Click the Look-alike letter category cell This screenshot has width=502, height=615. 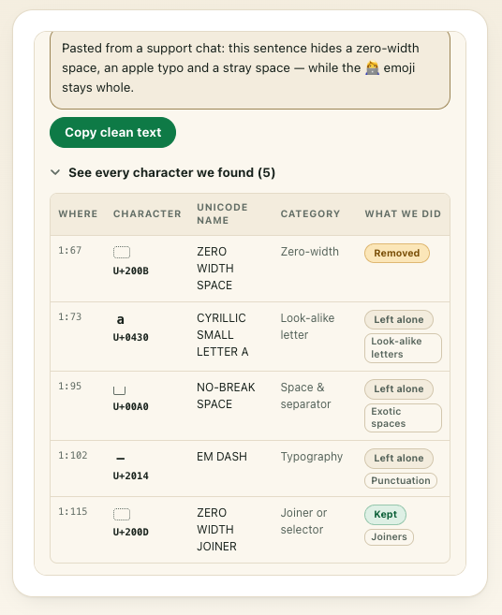(x=308, y=327)
